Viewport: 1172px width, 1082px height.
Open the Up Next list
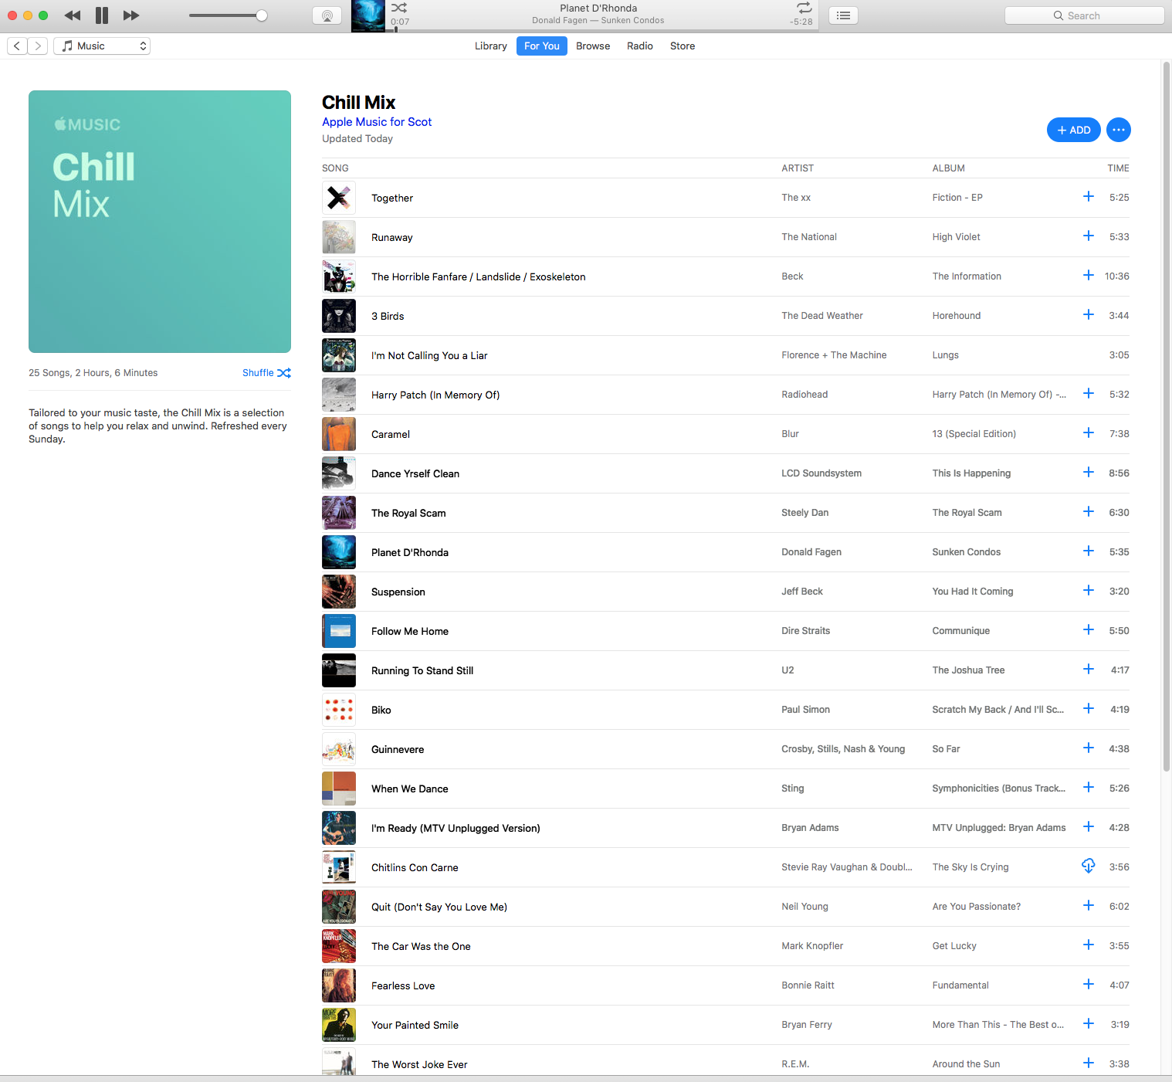844,15
